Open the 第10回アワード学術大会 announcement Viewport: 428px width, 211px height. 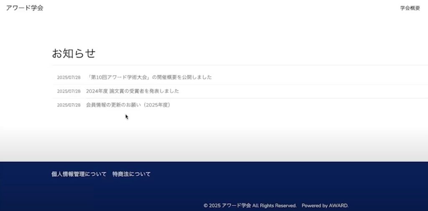tap(149, 77)
